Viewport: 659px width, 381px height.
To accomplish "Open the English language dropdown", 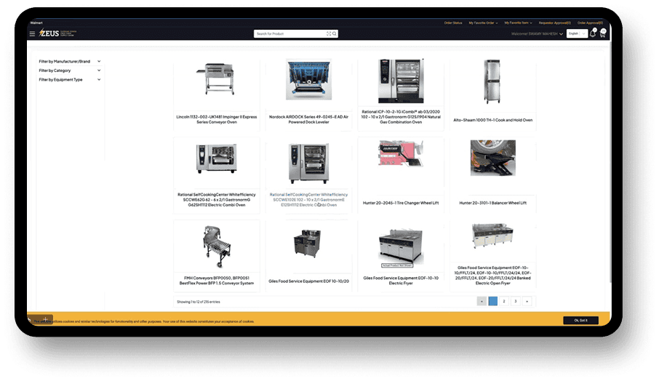I will pyautogui.click(x=577, y=33).
